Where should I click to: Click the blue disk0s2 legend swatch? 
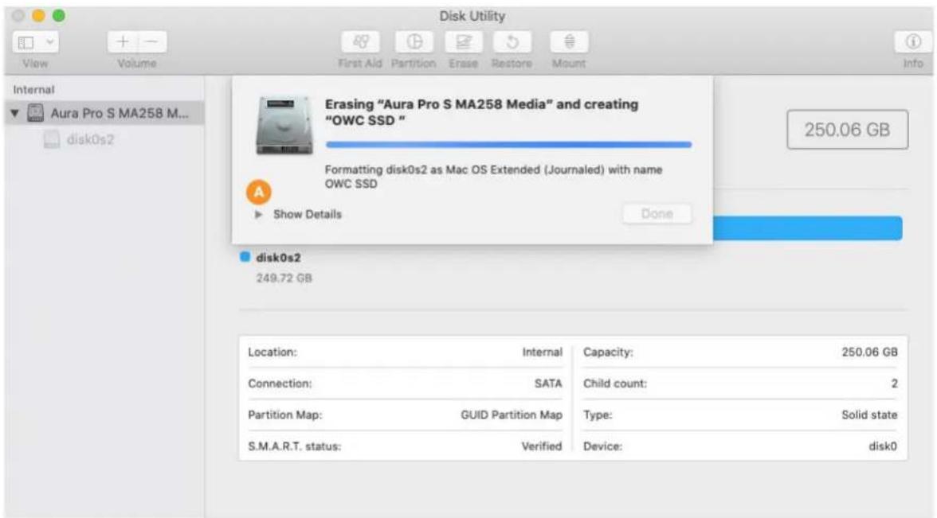point(245,257)
